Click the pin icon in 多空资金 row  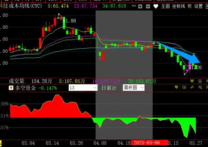coord(192,87)
